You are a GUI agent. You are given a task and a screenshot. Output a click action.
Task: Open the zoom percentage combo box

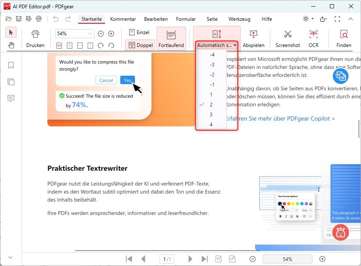(75, 34)
